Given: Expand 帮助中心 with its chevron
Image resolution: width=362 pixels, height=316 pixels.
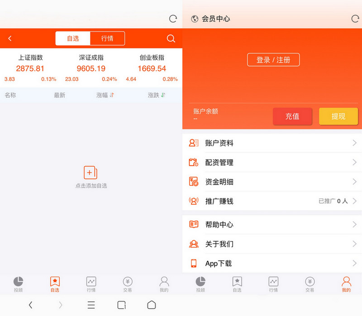Looking at the screenshot, I should point(355,224).
